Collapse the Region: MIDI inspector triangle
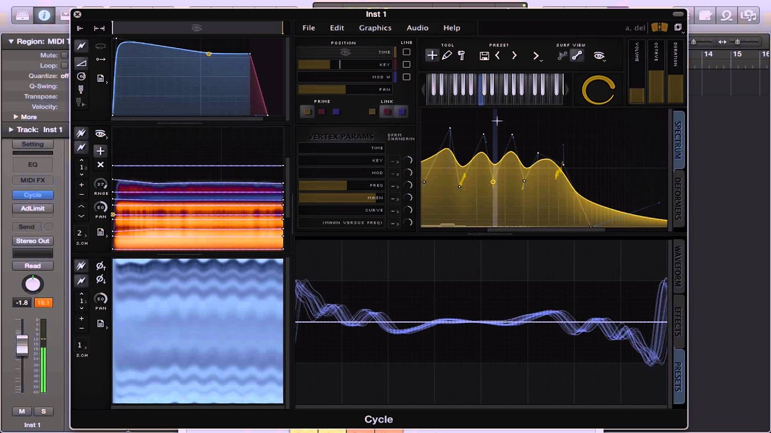Screen dimensions: 771x433 click(11, 41)
